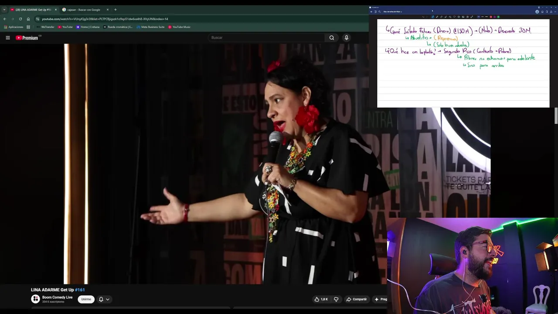
Task: Select the pen tool in notes toolbar
Action: tap(433, 17)
